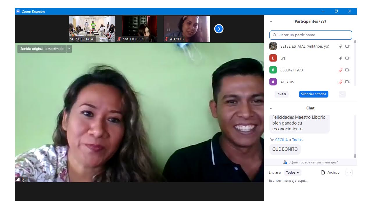The image size is (372, 209).
Task: Click camera icon for 85004211973
Action: 348,70
